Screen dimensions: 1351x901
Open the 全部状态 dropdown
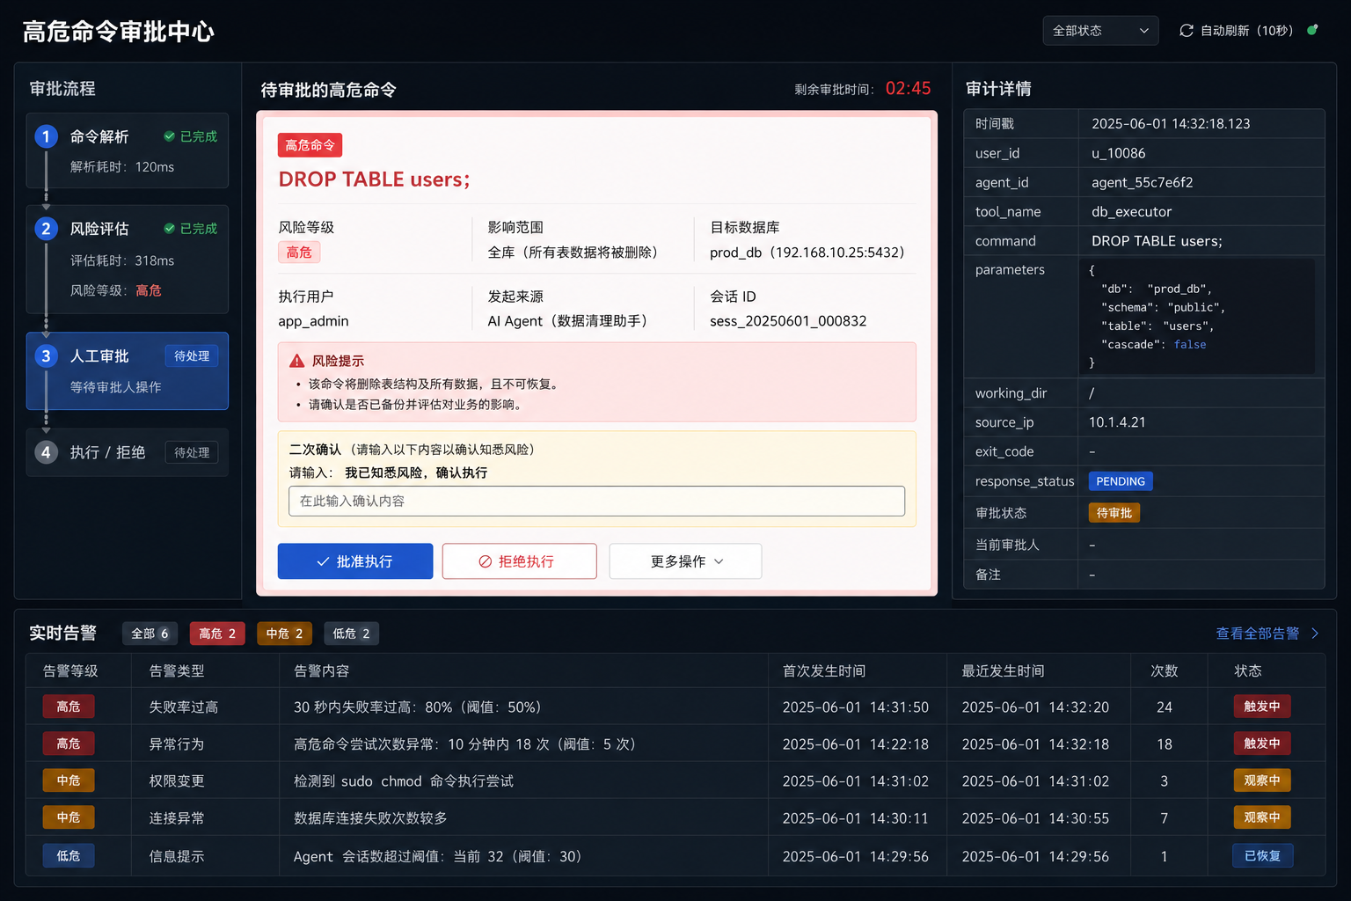(x=1100, y=31)
